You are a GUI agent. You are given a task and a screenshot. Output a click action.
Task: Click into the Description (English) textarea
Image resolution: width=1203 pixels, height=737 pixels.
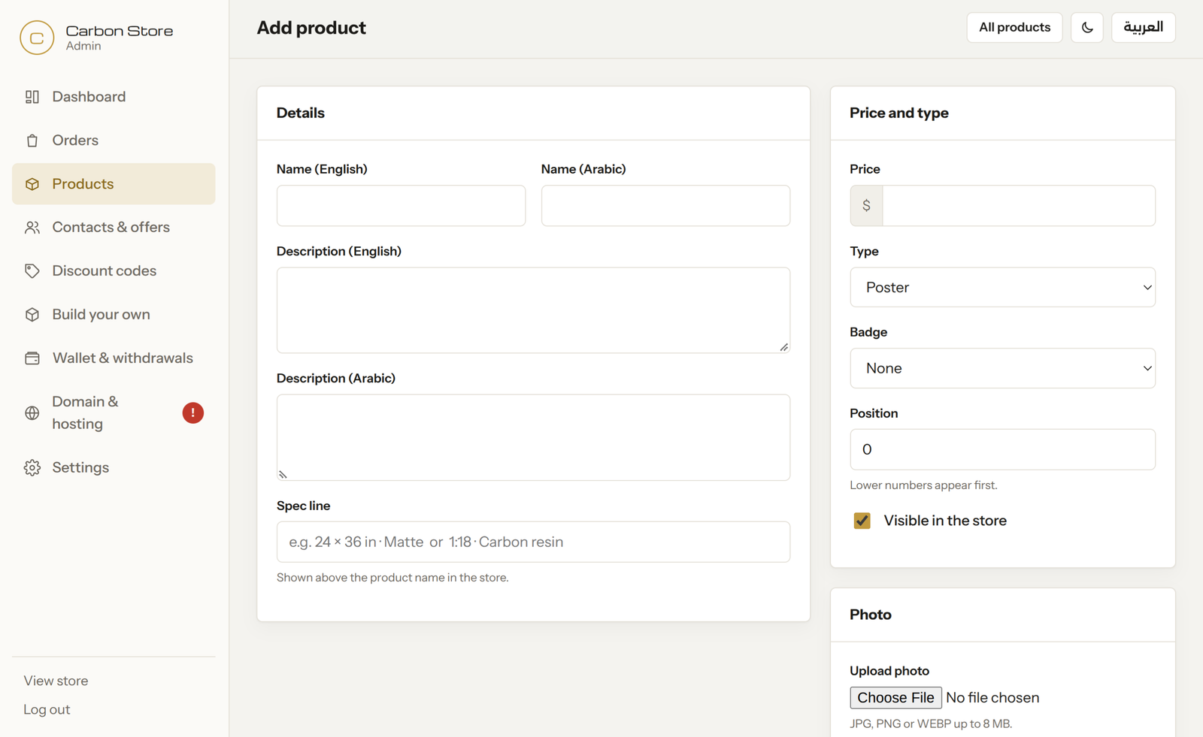533,310
